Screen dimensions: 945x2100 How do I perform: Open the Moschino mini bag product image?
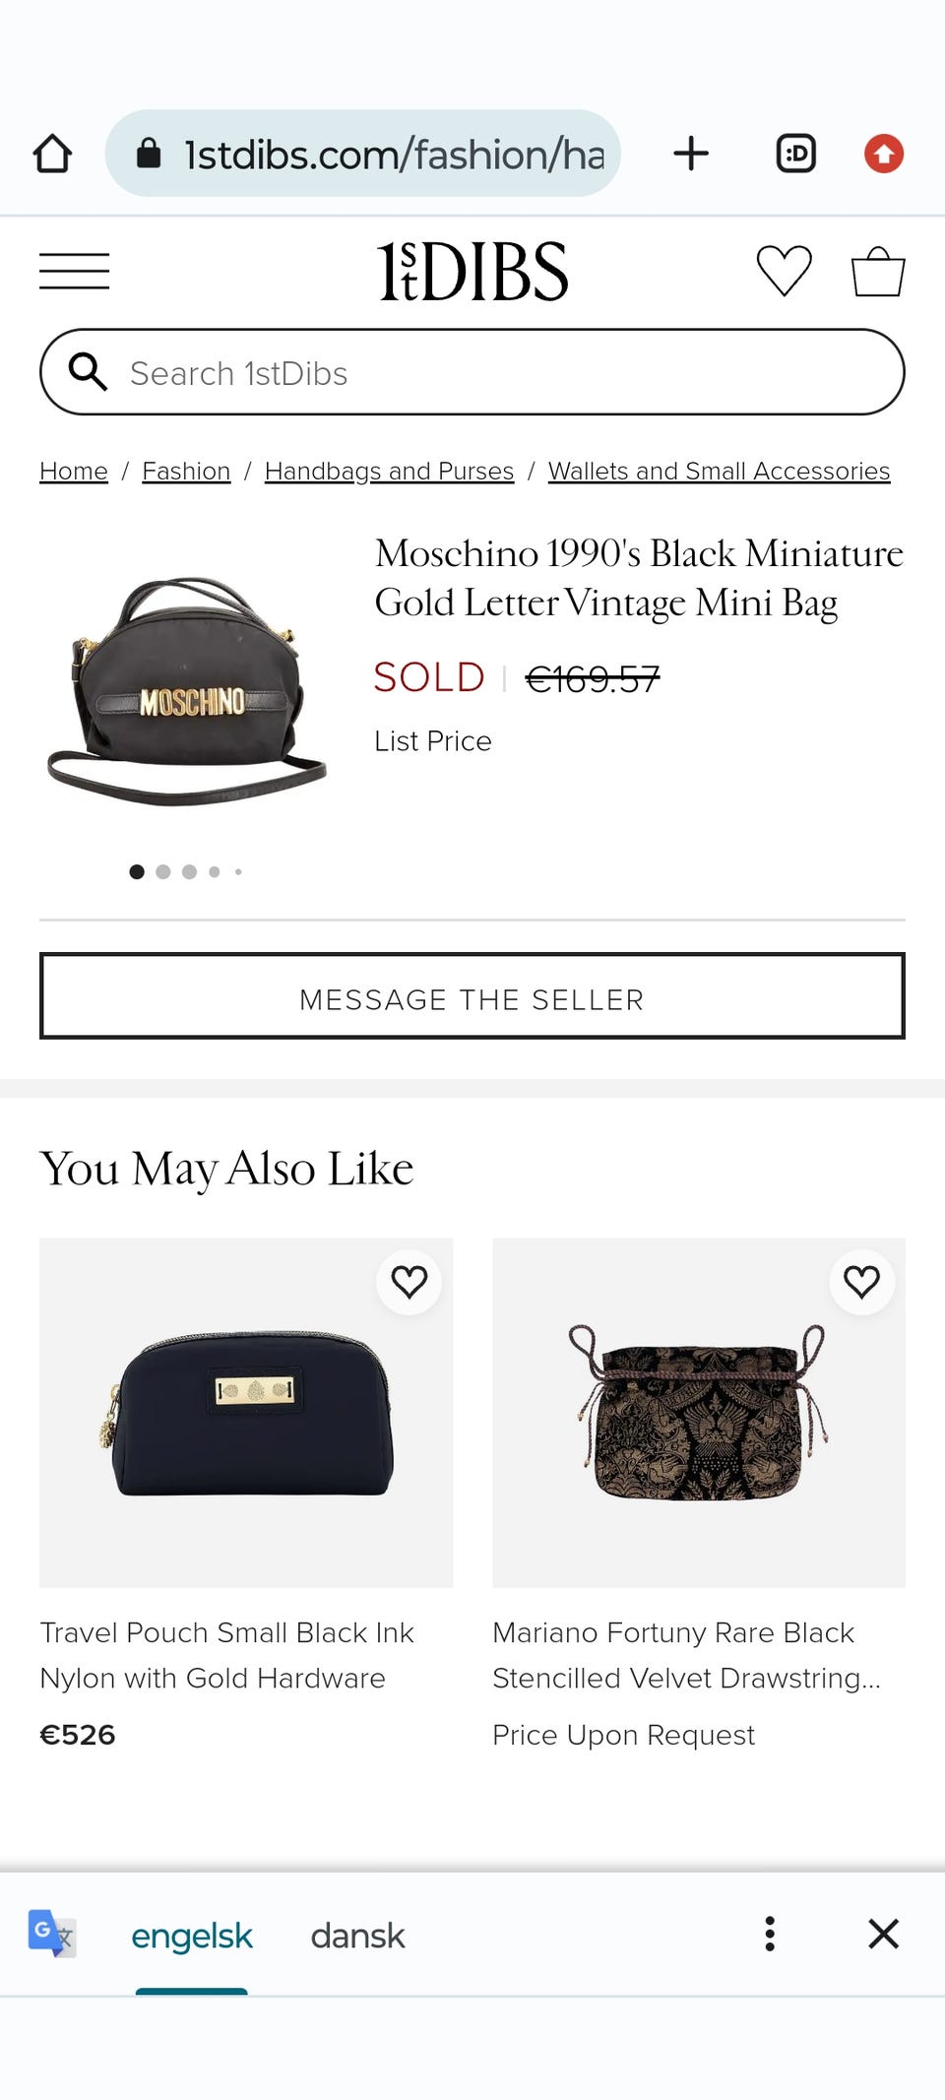pyautogui.click(x=187, y=690)
